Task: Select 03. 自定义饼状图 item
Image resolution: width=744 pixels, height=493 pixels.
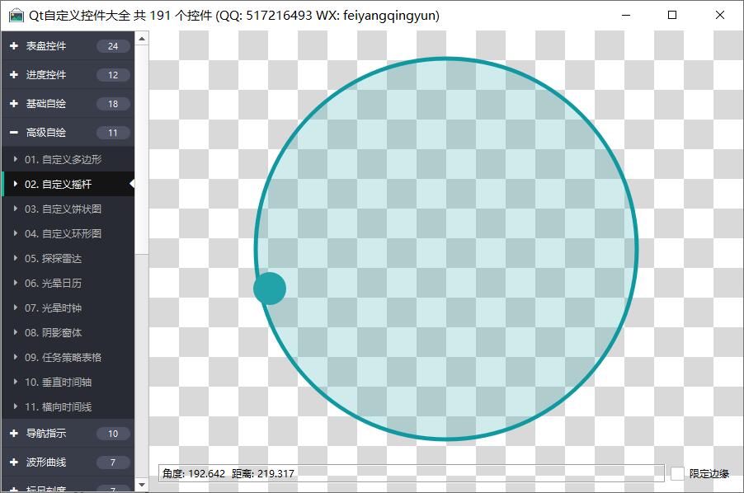Action: (63, 209)
